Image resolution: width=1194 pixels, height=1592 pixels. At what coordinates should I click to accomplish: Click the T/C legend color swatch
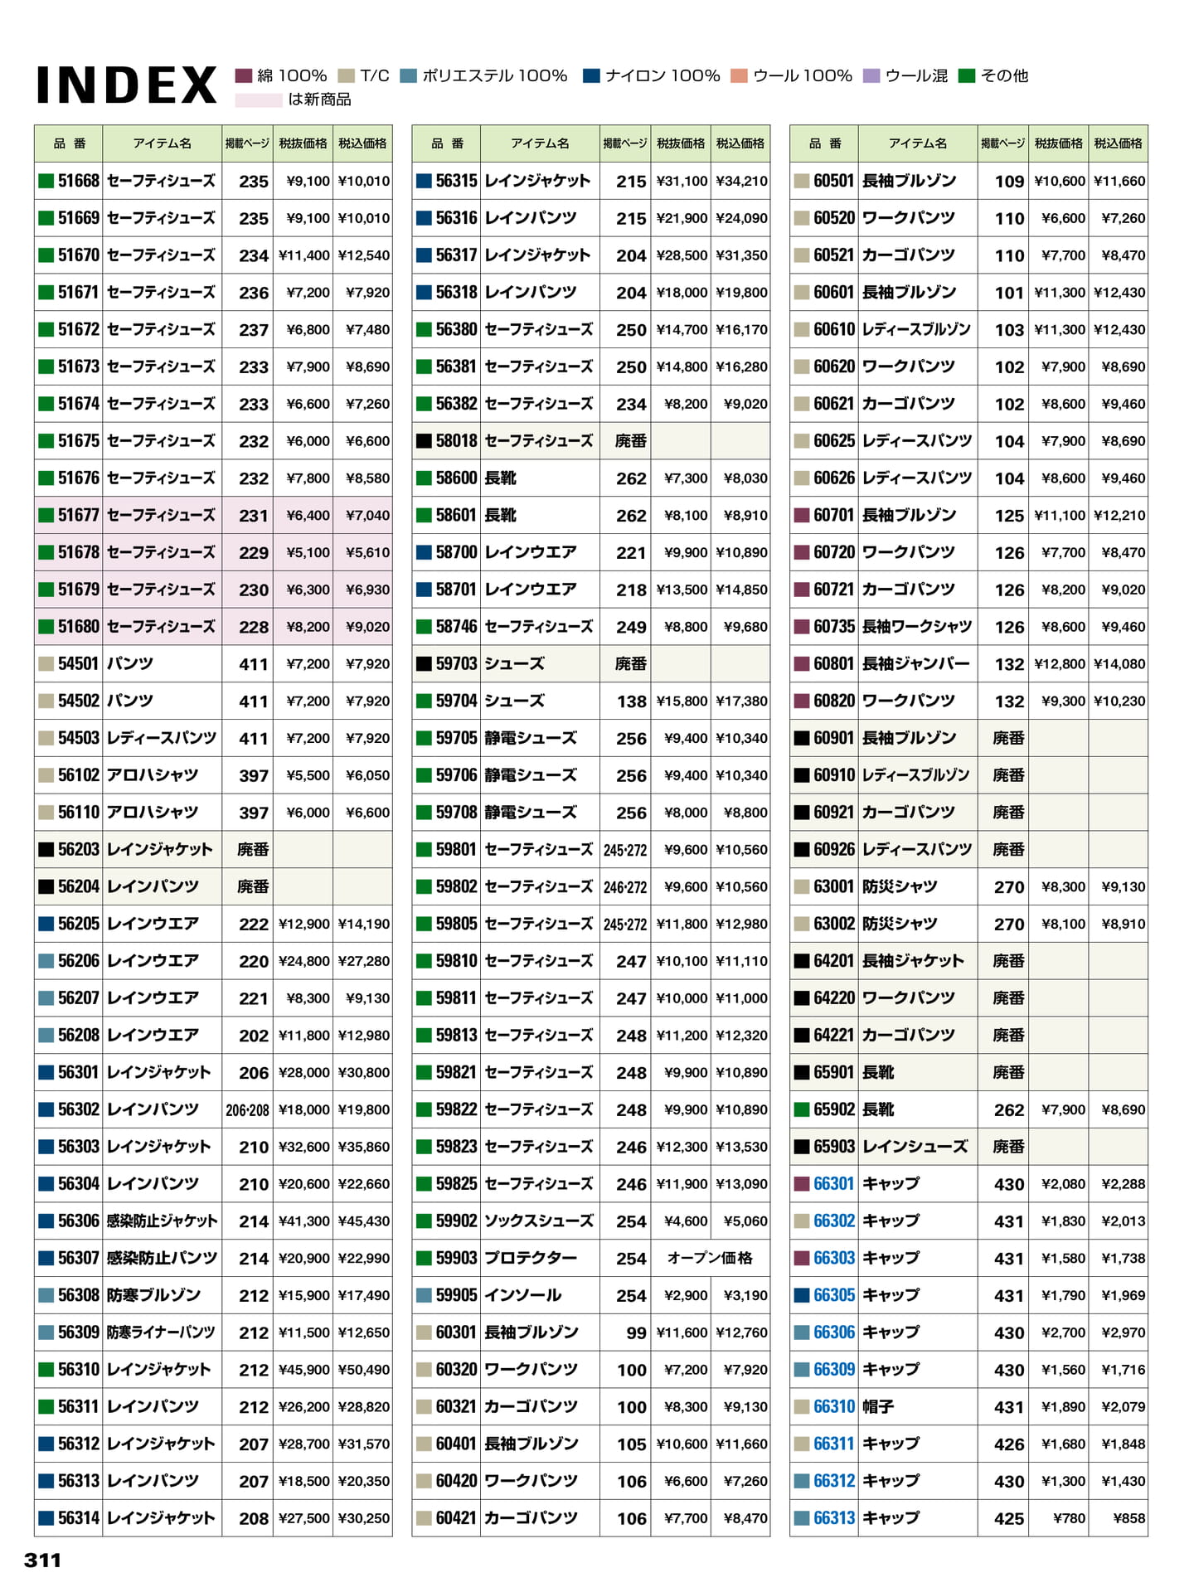(347, 76)
